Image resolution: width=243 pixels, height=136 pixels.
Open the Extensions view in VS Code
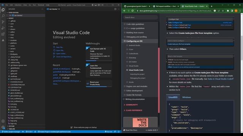[x=3, y=34]
